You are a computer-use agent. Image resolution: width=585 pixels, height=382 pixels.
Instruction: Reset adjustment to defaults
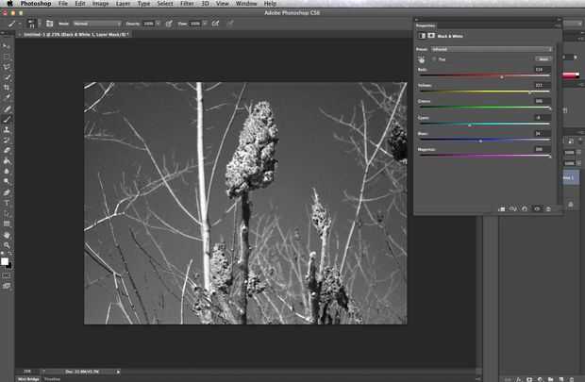[x=525, y=208]
